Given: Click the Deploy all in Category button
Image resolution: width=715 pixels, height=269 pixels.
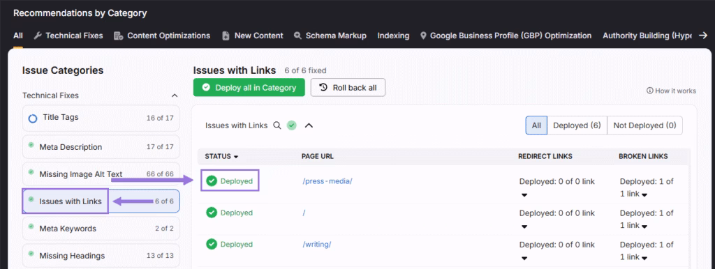Looking at the screenshot, I should pyautogui.click(x=249, y=87).
